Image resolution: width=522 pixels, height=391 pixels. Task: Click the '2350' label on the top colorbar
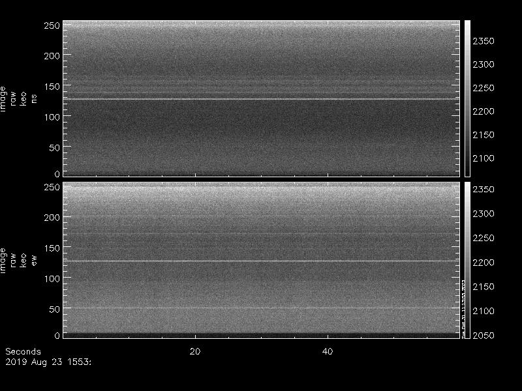[x=484, y=41]
